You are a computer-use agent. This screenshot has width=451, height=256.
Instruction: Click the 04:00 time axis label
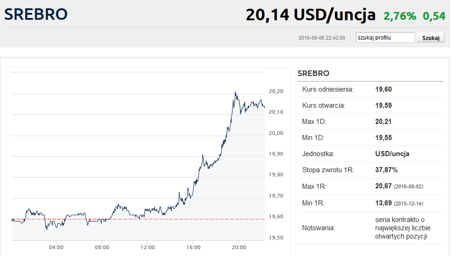pyautogui.click(x=56, y=247)
